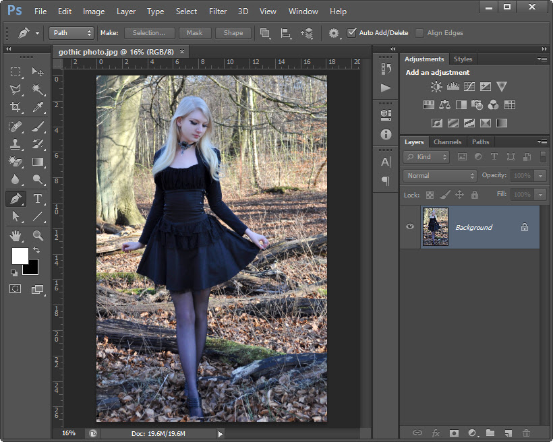Open the Filter menu
This screenshot has width=553, height=442.
218,11
